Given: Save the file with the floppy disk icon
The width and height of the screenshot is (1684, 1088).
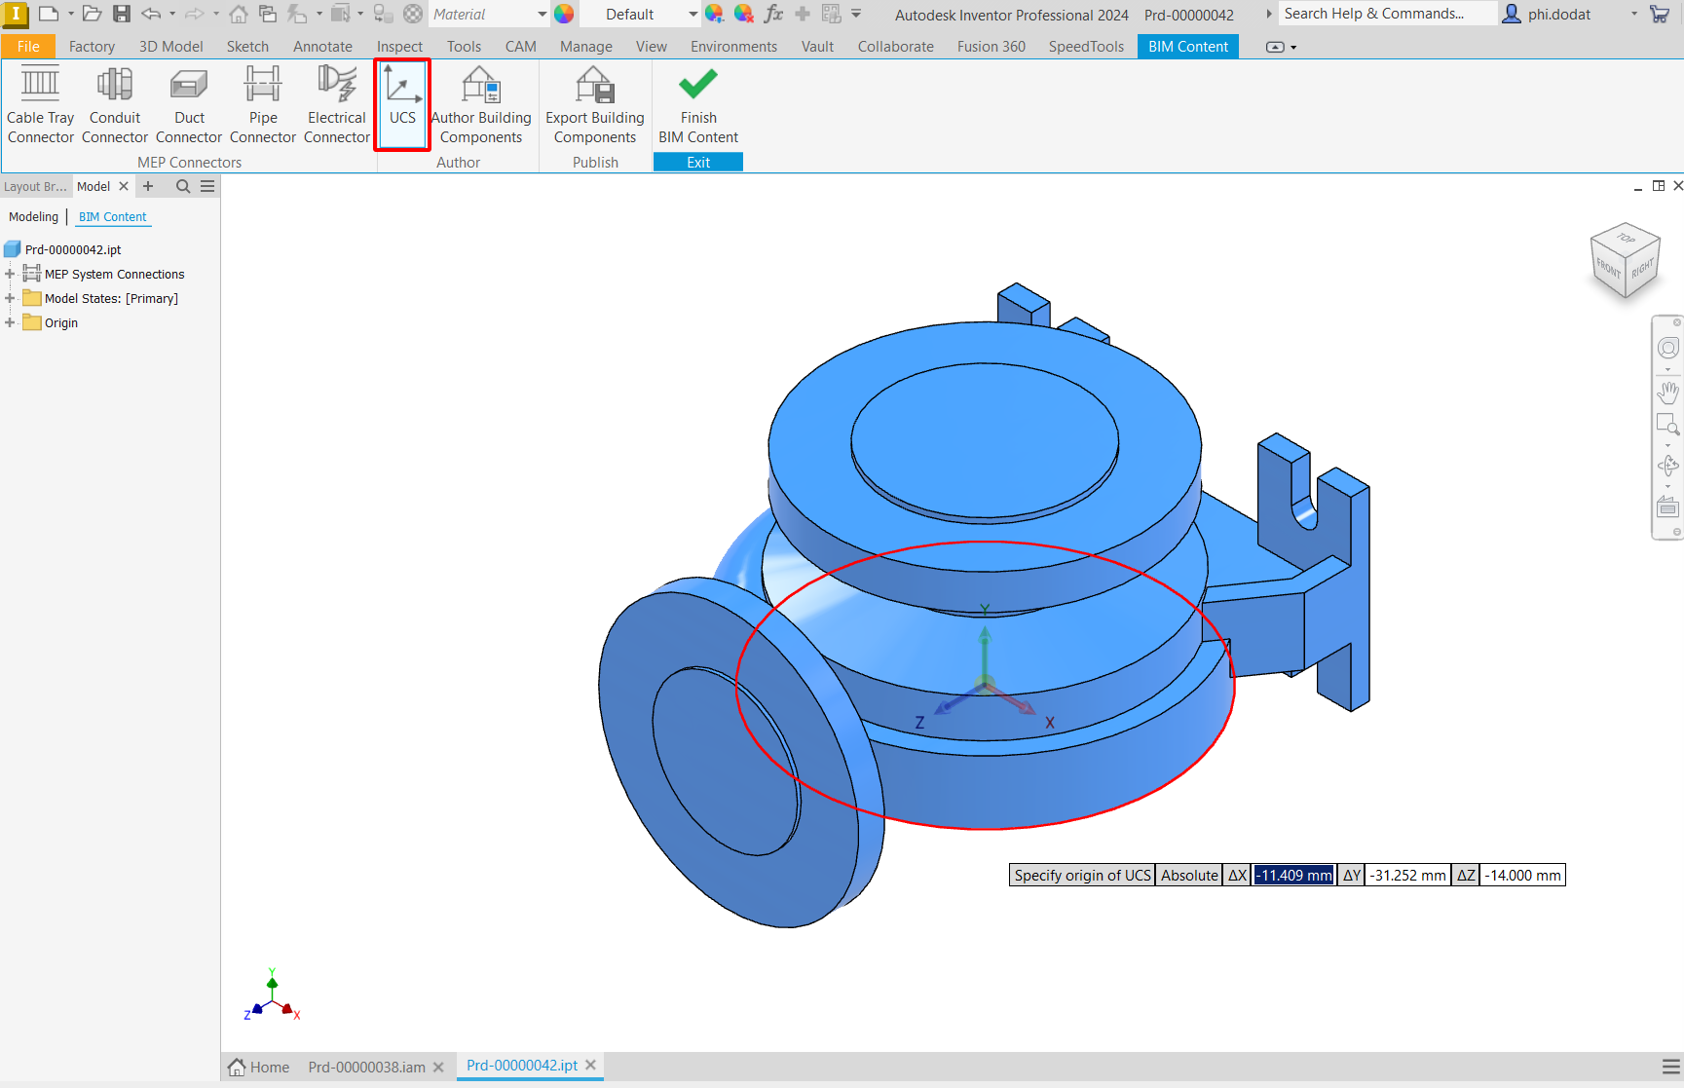Looking at the screenshot, I should (122, 14).
